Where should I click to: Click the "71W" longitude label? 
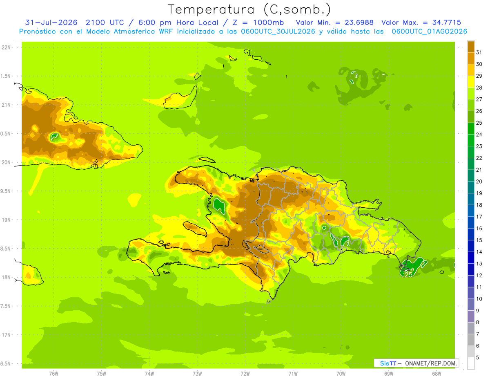(x=293, y=373)
